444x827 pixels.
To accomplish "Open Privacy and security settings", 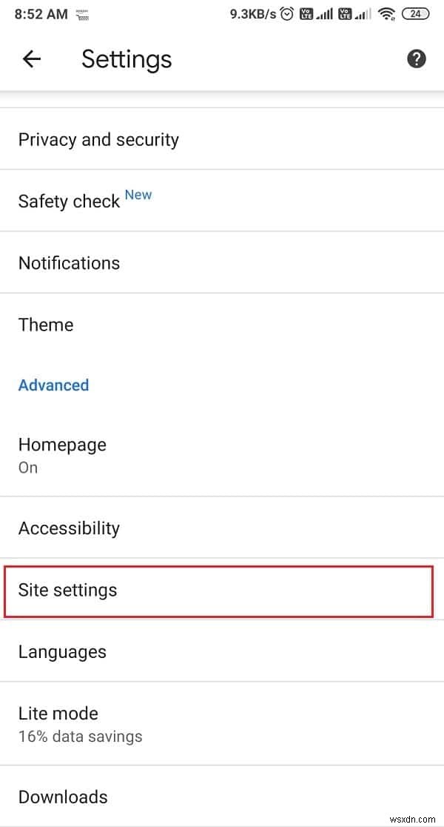I will [98, 139].
